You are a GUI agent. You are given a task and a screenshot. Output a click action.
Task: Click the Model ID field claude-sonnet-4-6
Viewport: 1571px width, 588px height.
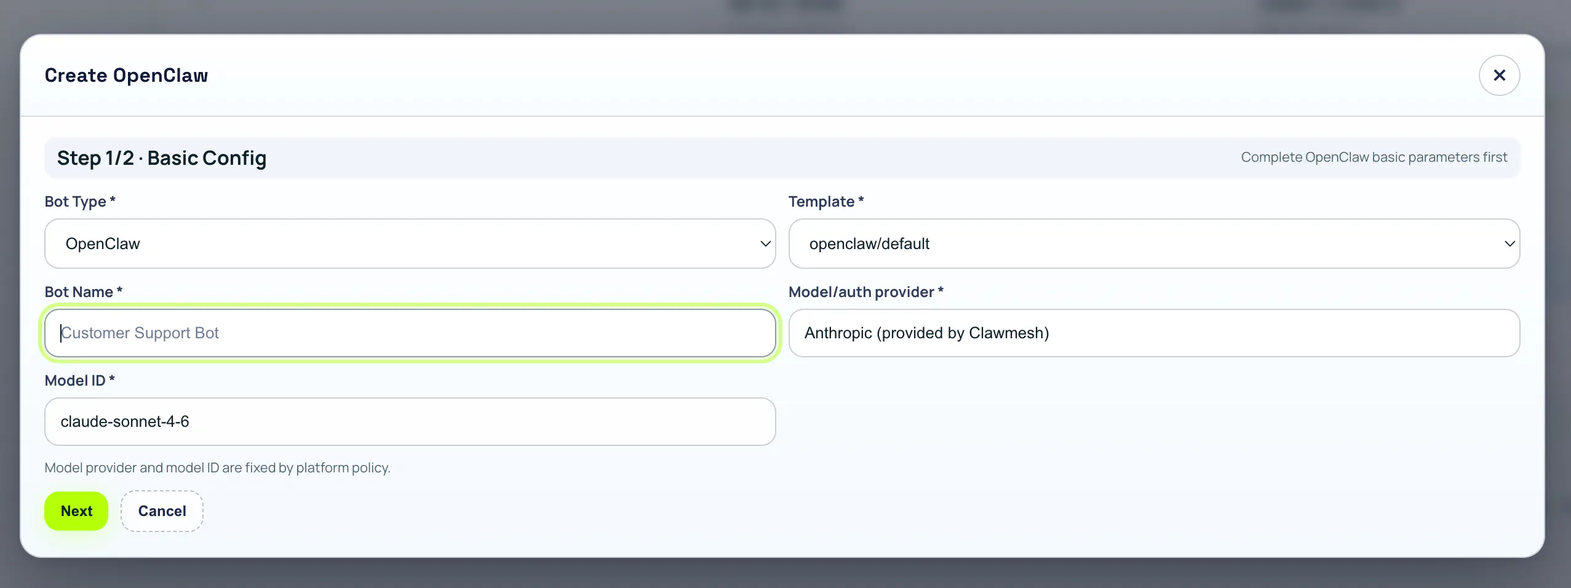(x=410, y=421)
